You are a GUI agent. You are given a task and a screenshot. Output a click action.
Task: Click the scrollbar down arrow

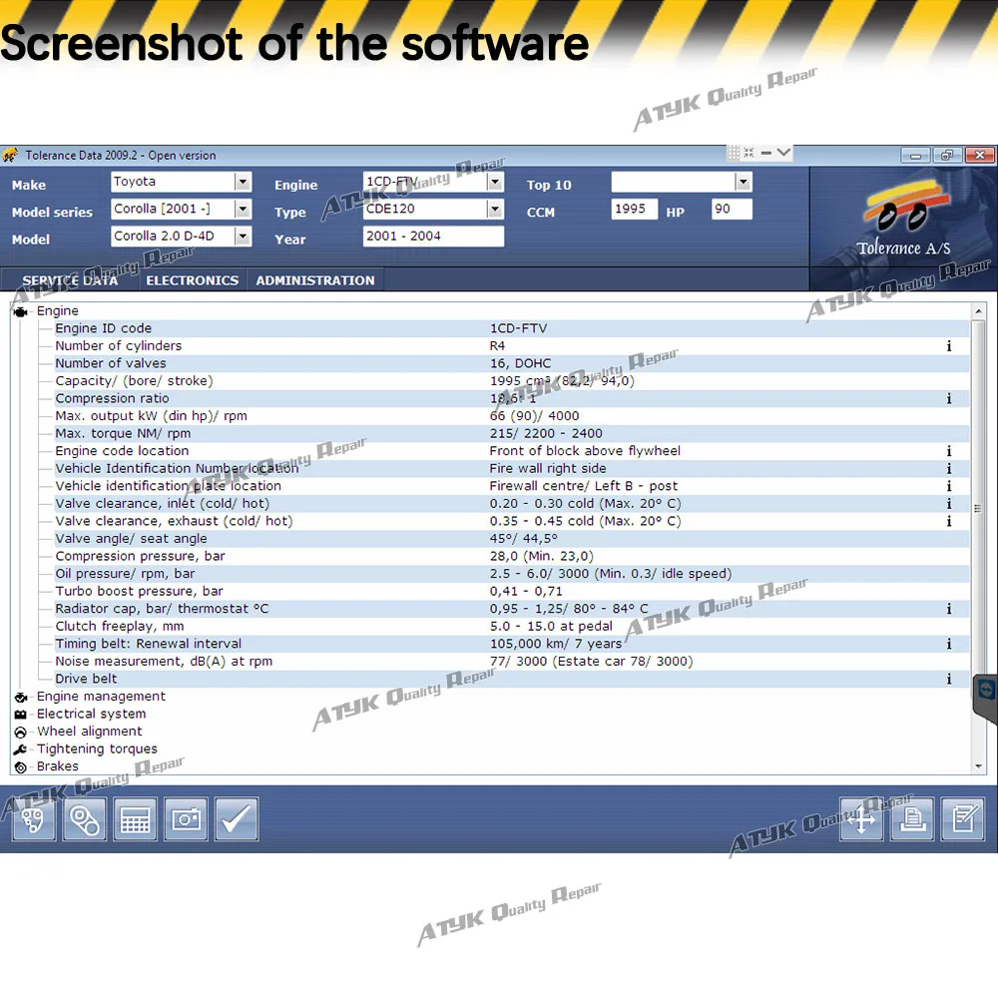(978, 766)
